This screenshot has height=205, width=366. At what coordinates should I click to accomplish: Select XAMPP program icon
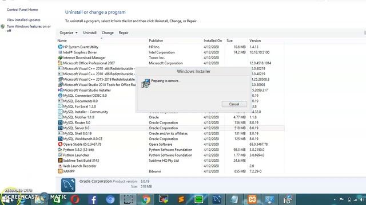pos(60,171)
